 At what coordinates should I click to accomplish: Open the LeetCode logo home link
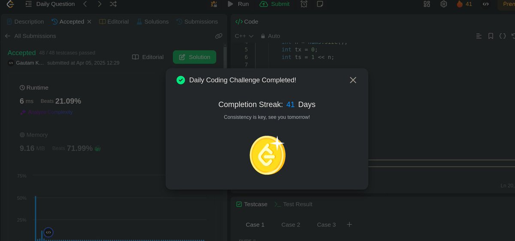[x=10, y=4]
